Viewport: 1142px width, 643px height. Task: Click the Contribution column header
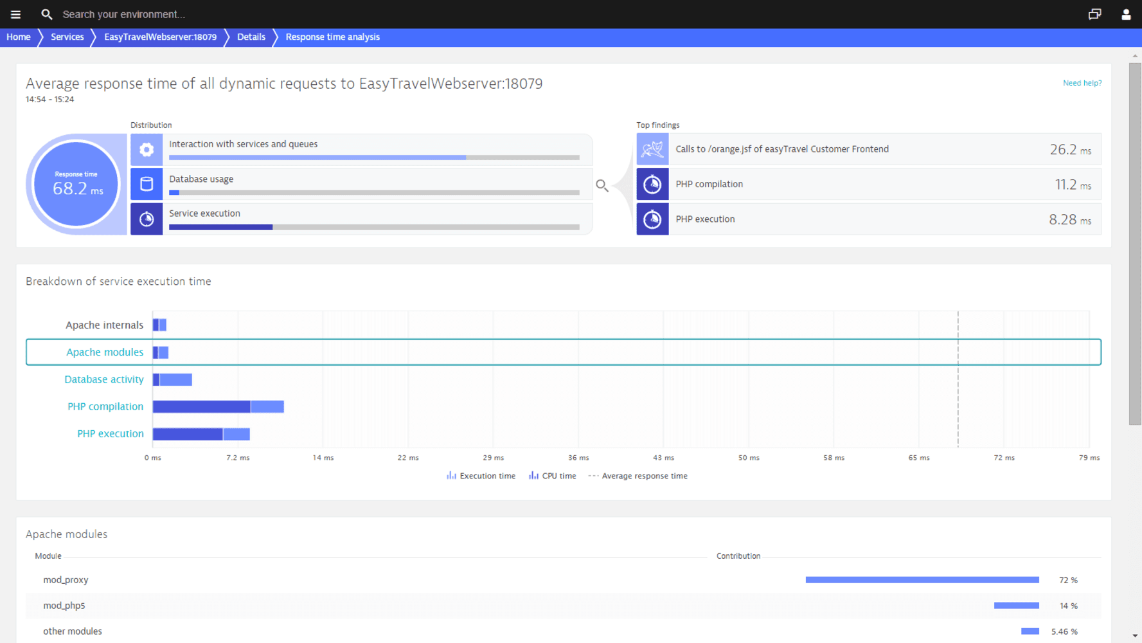[738, 556]
